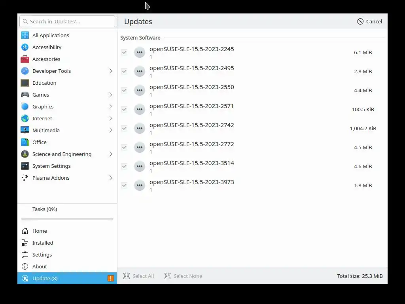Click the magnifier icon in search box
Image resolution: width=405 pixels, height=304 pixels.
click(x=25, y=21)
